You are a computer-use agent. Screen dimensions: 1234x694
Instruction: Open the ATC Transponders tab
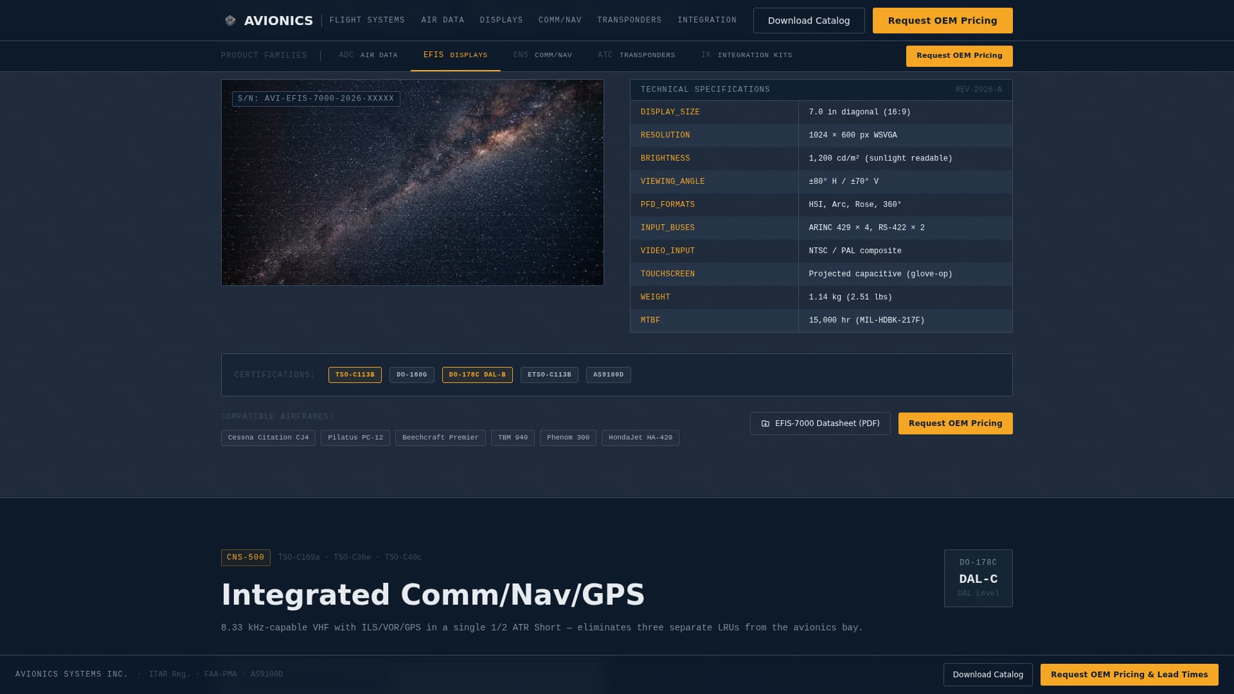click(x=636, y=55)
